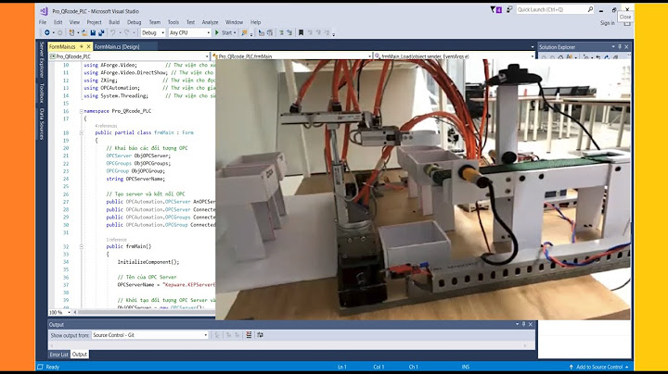Image resolution: width=668 pixels, height=374 pixels.
Task: Open the Any CPU platform dropdown
Action: (189, 32)
